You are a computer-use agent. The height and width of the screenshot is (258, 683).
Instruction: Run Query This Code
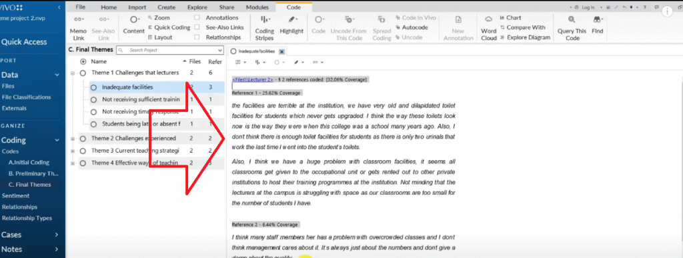coord(572,28)
